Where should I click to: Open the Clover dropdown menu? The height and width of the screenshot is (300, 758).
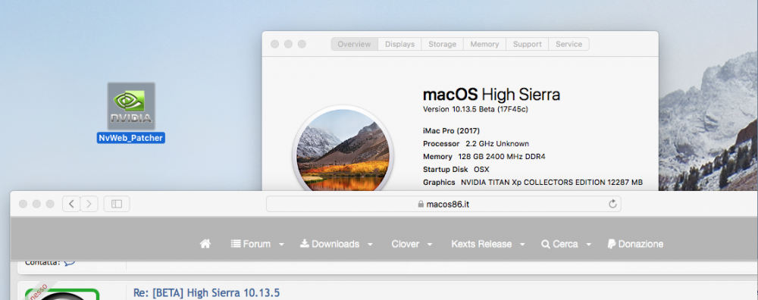(x=412, y=244)
